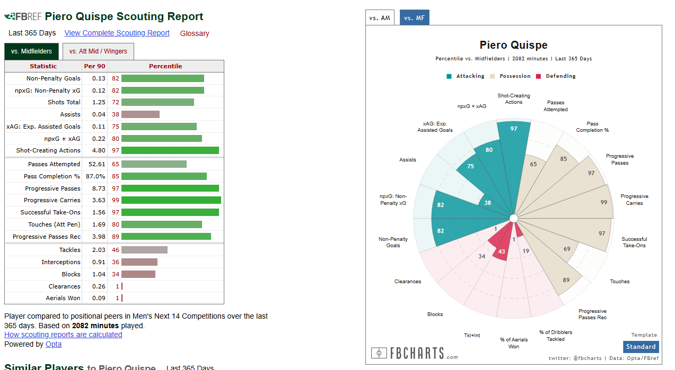Open the Glossary link
The width and height of the screenshot is (675, 370).
(195, 33)
